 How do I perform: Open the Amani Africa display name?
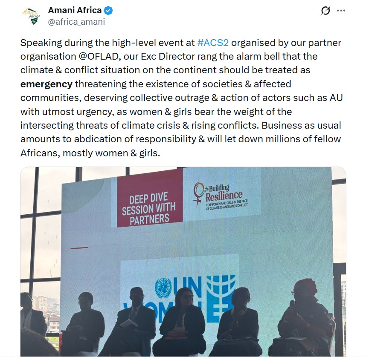point(75,10)
